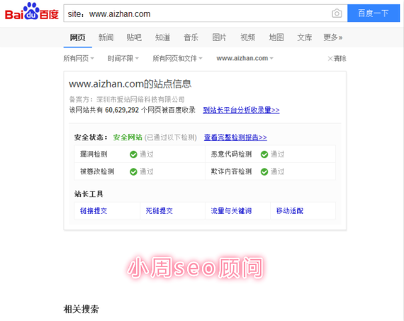Viewport: 404px width, 321px height.
Task: Open the www.aizhan.com site filter dropdown
Action: tap(245, 58)
